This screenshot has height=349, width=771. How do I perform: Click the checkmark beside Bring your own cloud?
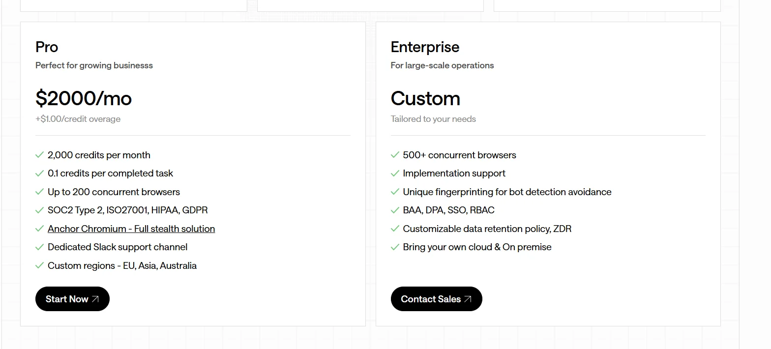click(395, 247)
